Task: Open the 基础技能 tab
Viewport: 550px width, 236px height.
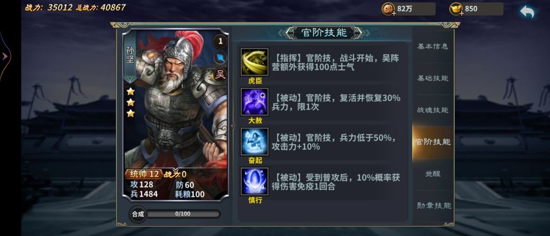Action: pos(432,78)
